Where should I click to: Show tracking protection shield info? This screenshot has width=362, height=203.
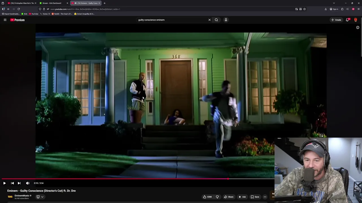click(40, 9)
